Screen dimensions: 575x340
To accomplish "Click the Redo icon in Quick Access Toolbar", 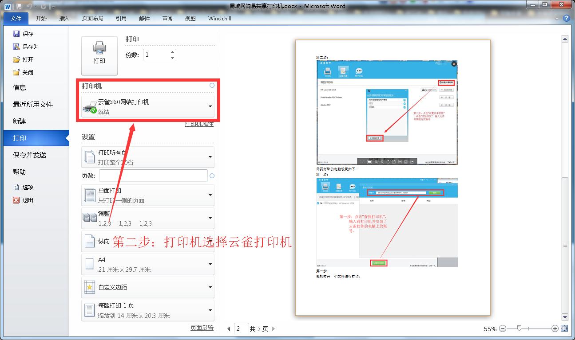I will point(43,7).
